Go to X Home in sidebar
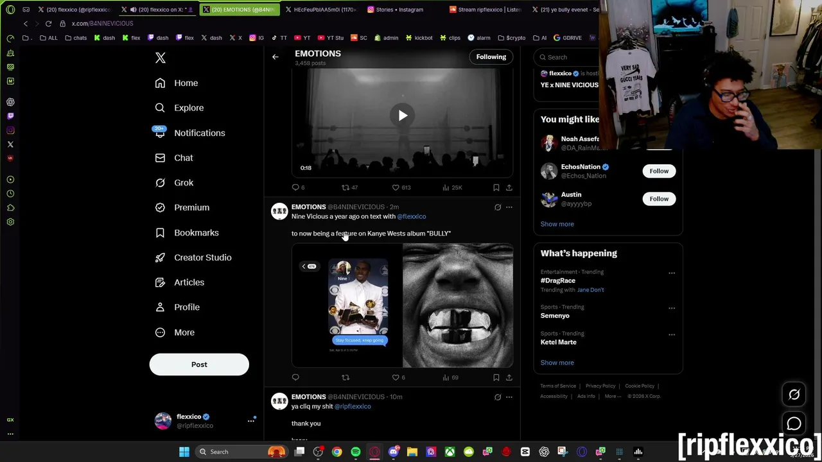The width and height of the screenshot is (822, 462). click(177, 83)
